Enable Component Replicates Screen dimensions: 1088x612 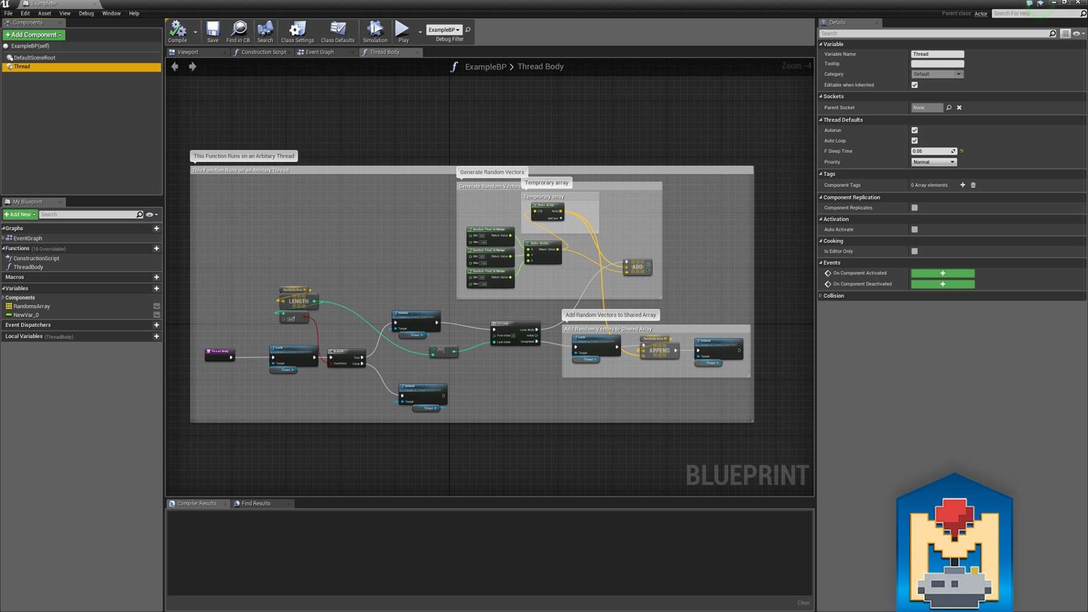(915, 208)
